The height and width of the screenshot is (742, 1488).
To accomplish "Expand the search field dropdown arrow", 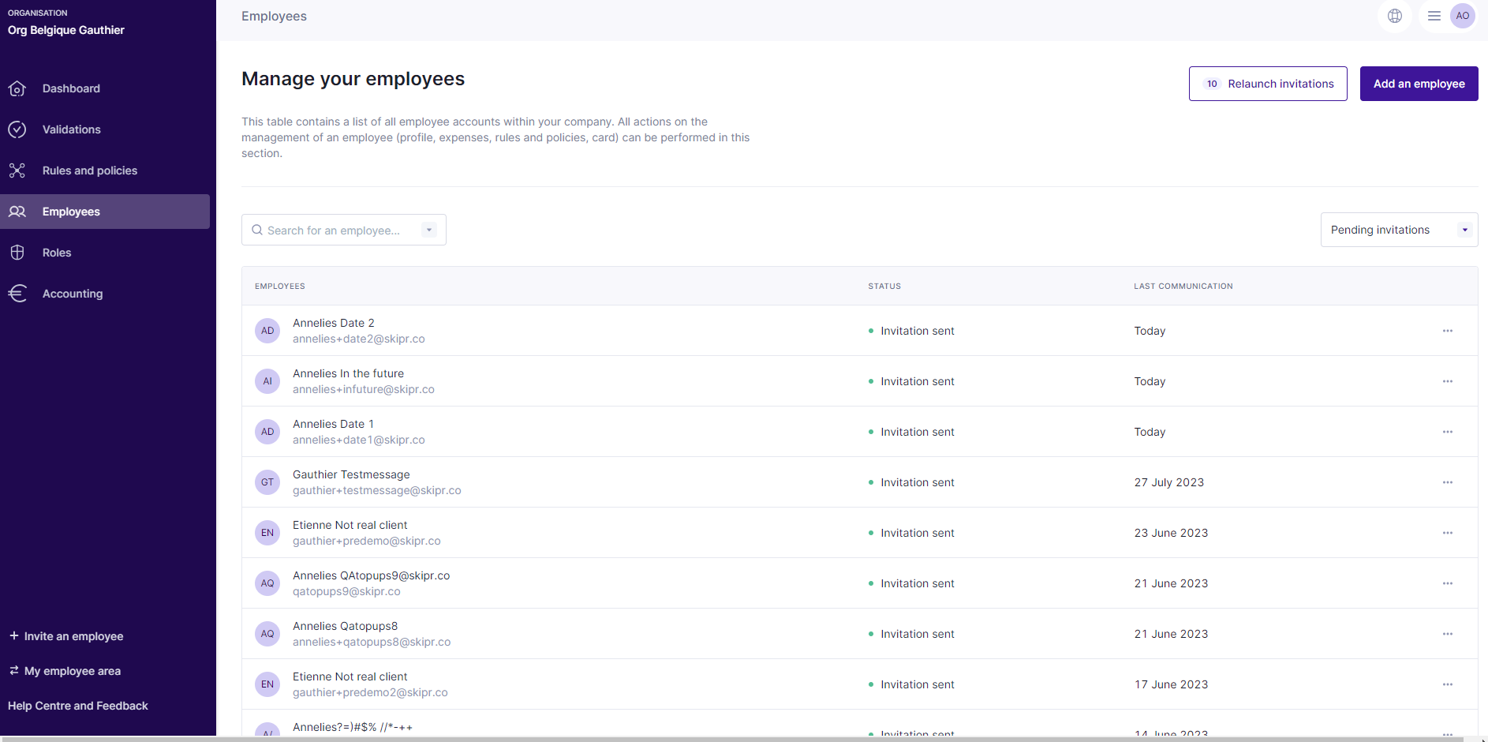I will (x=429, y=230).
